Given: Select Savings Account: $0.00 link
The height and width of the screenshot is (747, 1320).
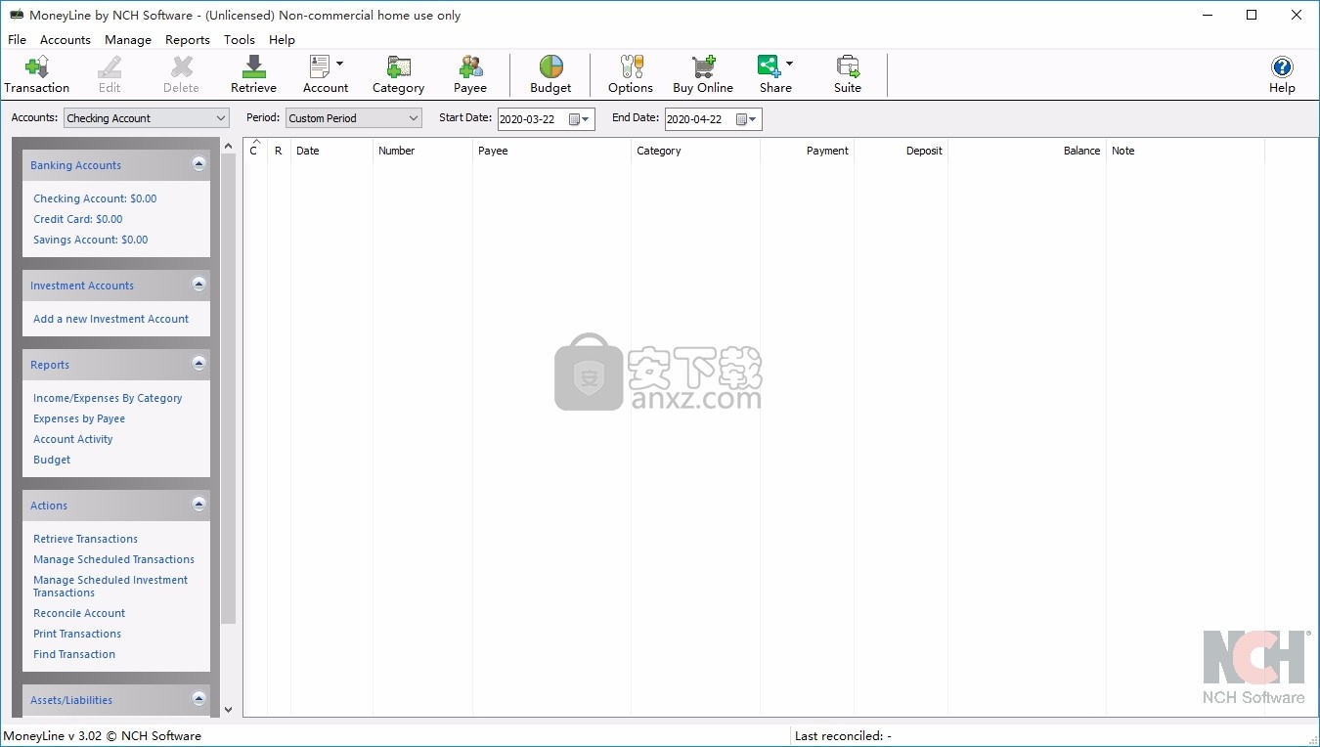Looking at the screenshot, I should coord(91,240).
